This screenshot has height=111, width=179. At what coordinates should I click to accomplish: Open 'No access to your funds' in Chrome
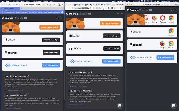click(x=78, y=86)
